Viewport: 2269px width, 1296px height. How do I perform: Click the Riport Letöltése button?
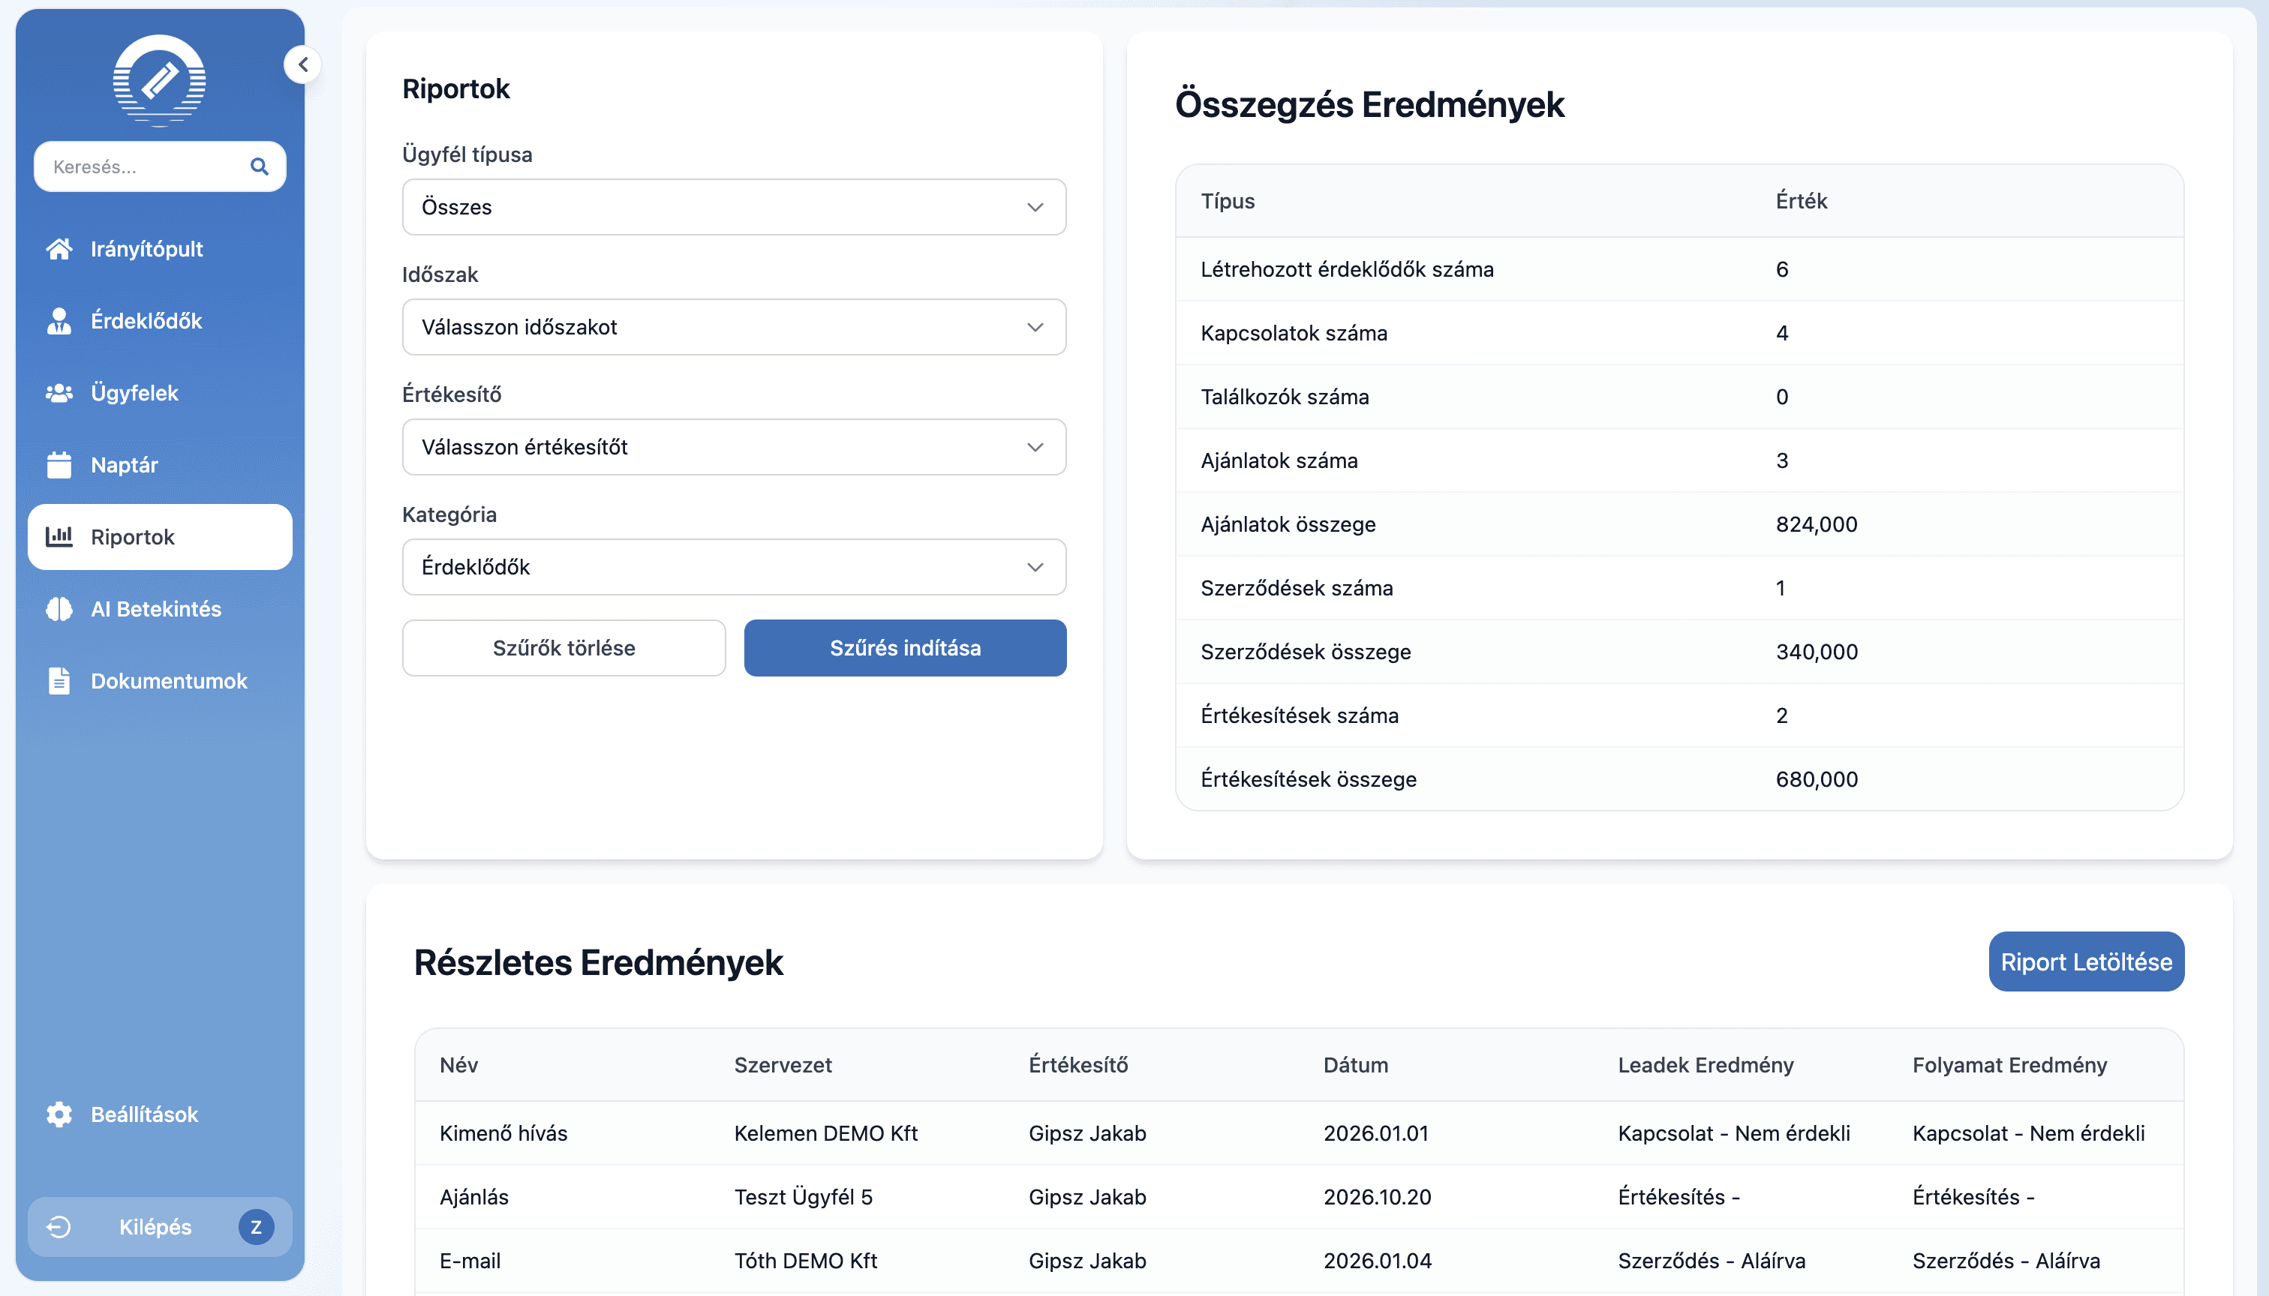point(2086,961)
